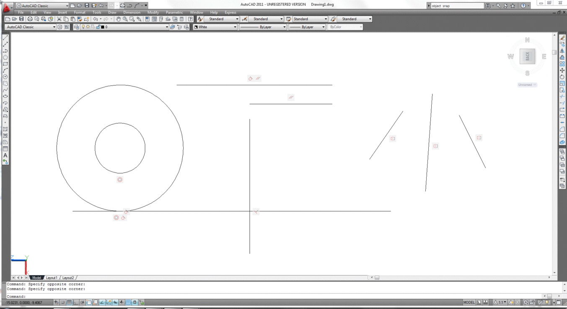This screenshot has height=309, width=567.
Task: Click the BACK face of the ViewCube
Action: point(527,56)
